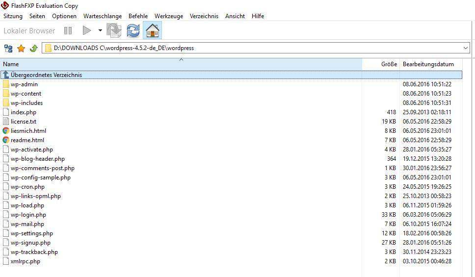
Task: Open the Sitzung menu
Action: 13,16
